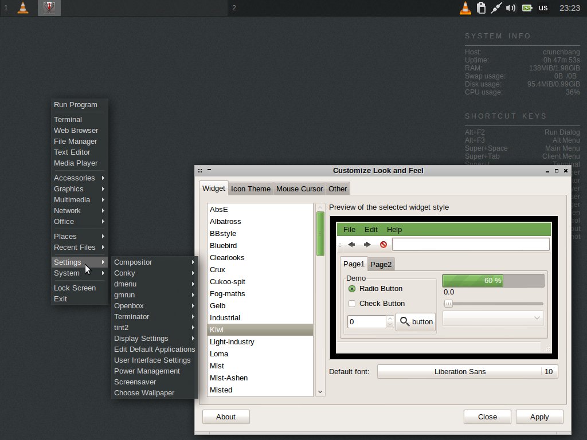Switch to the Mouse Cursor tab

click(299, 189)
